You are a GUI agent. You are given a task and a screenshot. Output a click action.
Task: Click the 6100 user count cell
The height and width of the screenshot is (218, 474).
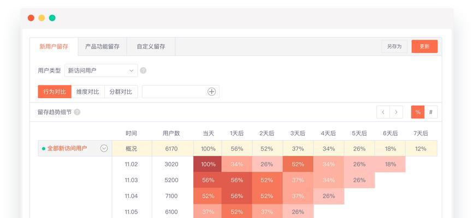pos(171,211)
